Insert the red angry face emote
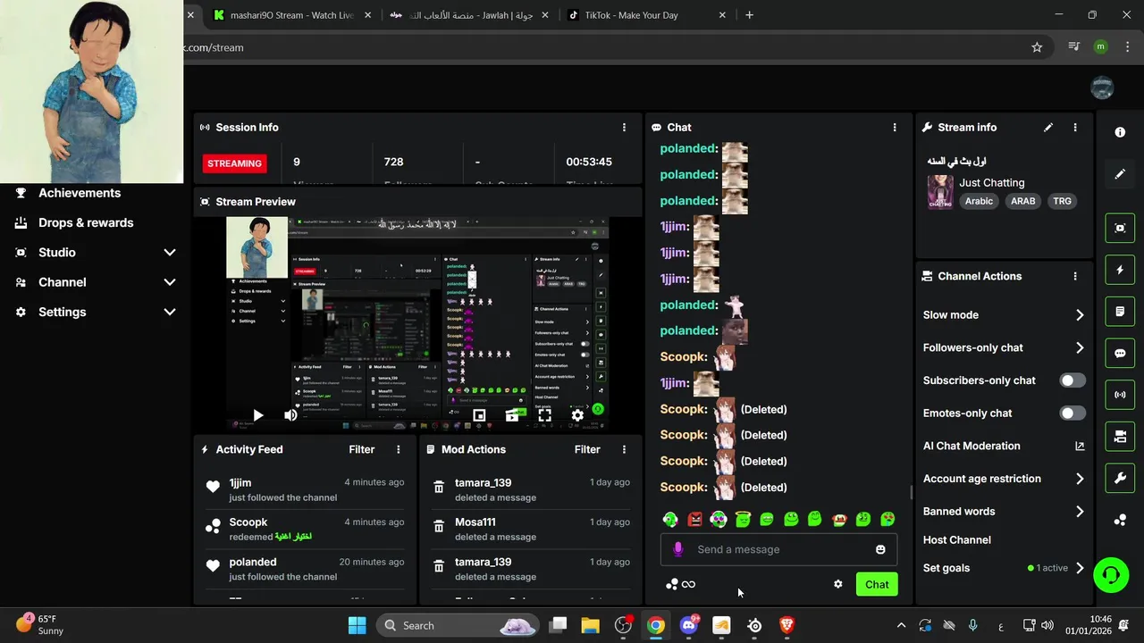This screenshot has width=1144, height=643. point(694,519)
